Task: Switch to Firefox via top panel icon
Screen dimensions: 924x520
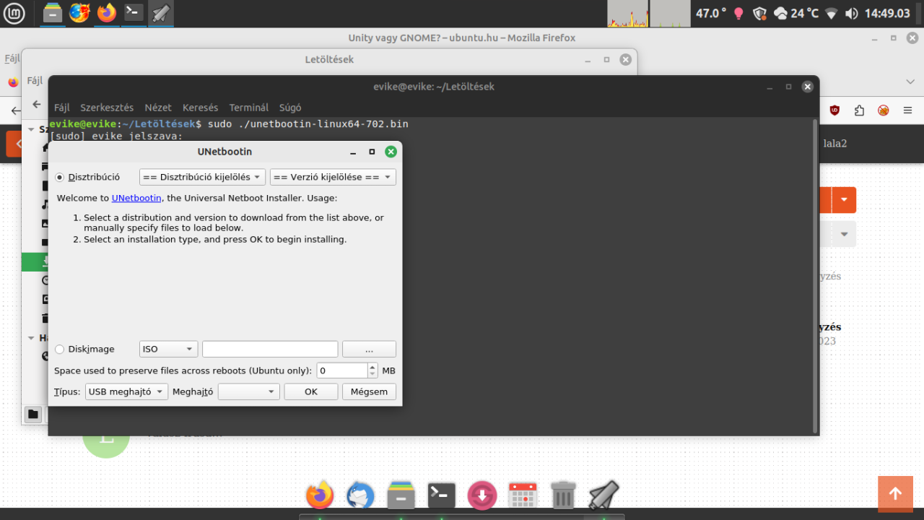Action: [107, 13]
